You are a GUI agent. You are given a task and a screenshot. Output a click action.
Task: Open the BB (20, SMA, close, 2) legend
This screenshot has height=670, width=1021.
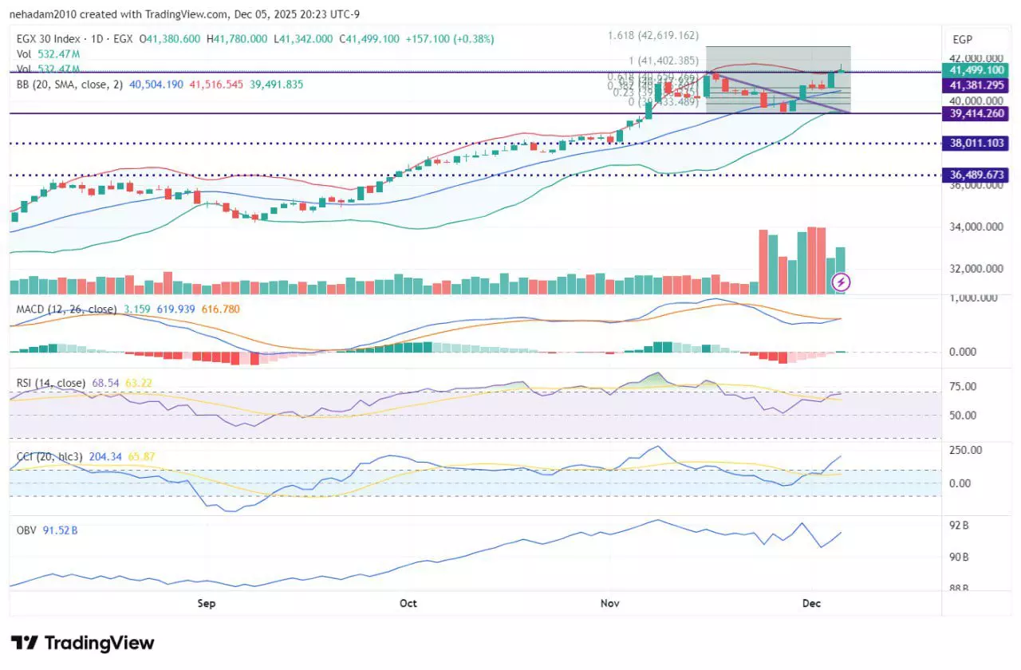(69, 84)
